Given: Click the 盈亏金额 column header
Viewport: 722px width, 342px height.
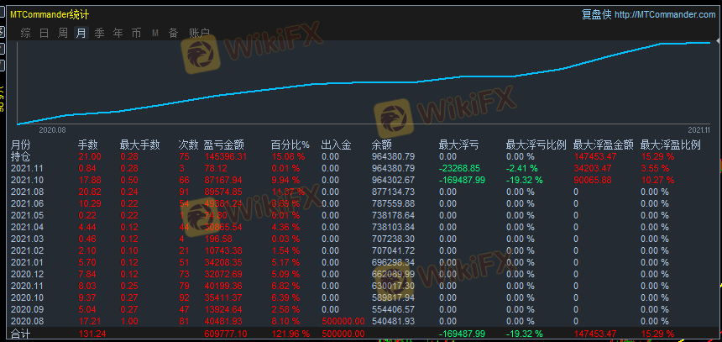Looking at the screenshot, I should 223,145.
